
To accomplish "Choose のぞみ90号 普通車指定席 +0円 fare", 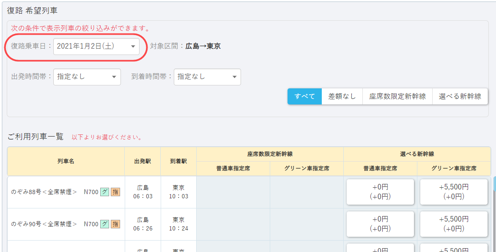I will pyautogui.click(x=380, y=224).
